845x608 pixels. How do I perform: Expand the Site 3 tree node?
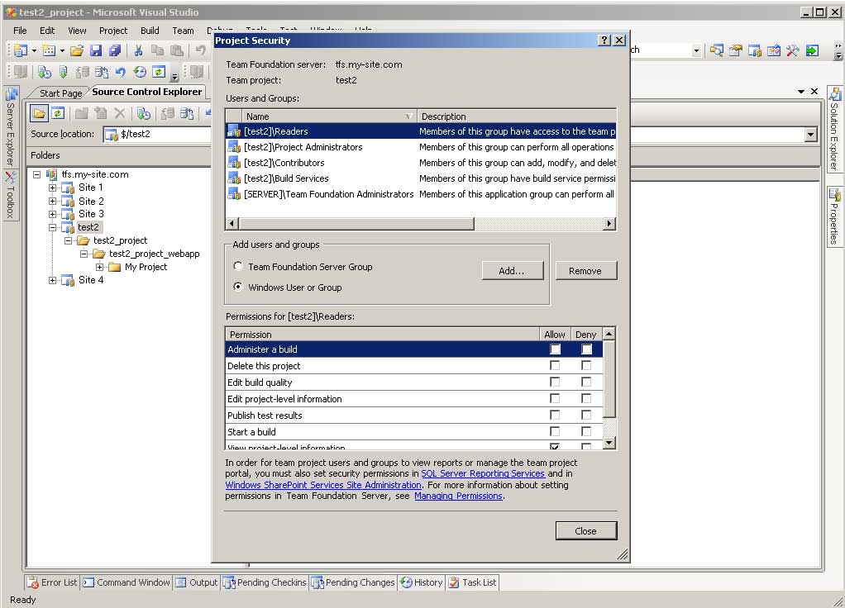[52, 214]
